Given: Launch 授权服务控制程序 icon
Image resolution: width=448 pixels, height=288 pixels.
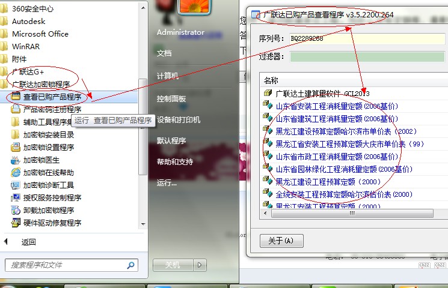Looking at the screenshot, I should click(x=16, y=197).
